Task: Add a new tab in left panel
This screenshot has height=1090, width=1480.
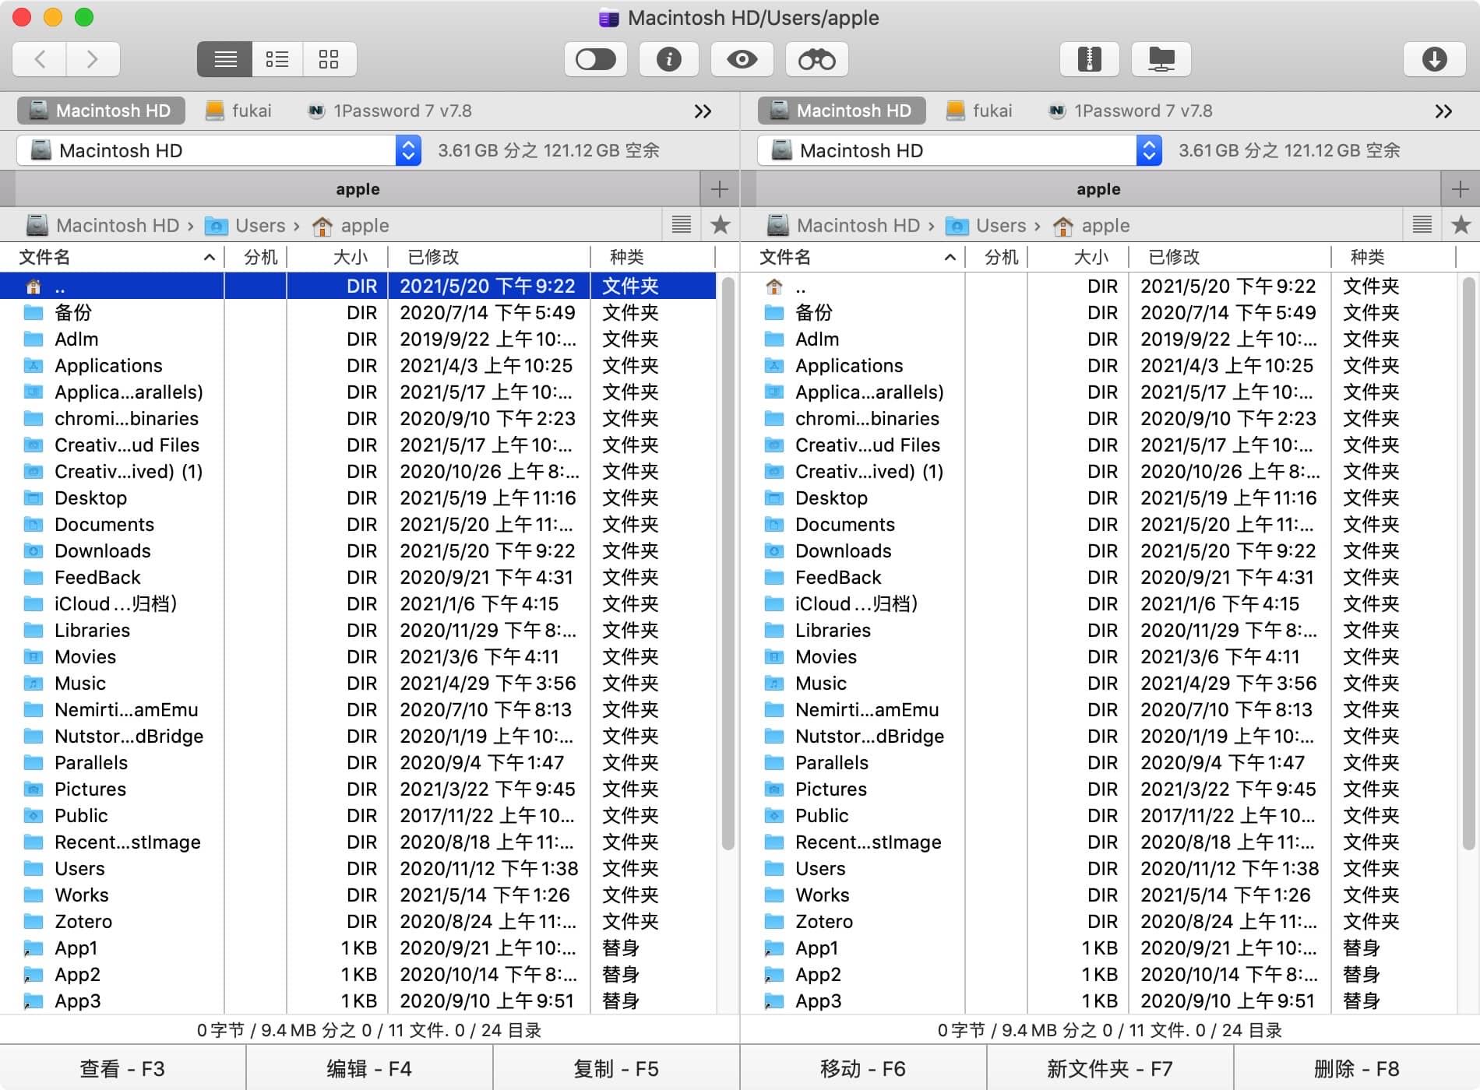Action: (720, 189)
